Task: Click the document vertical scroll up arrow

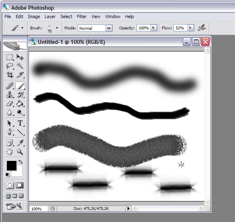Action: (207, 51)
